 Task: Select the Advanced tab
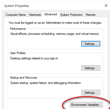point(51,14)
